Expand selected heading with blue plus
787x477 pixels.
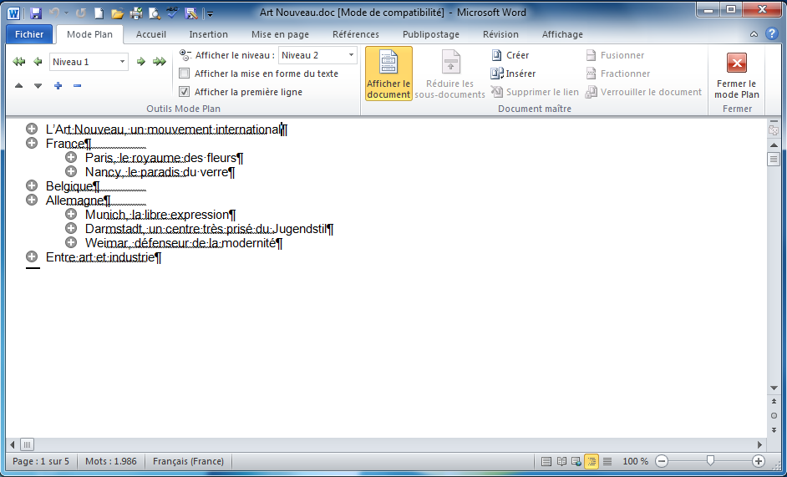tap(58, 86)
